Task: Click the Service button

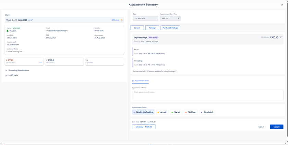Action: (x=137, y=28)
